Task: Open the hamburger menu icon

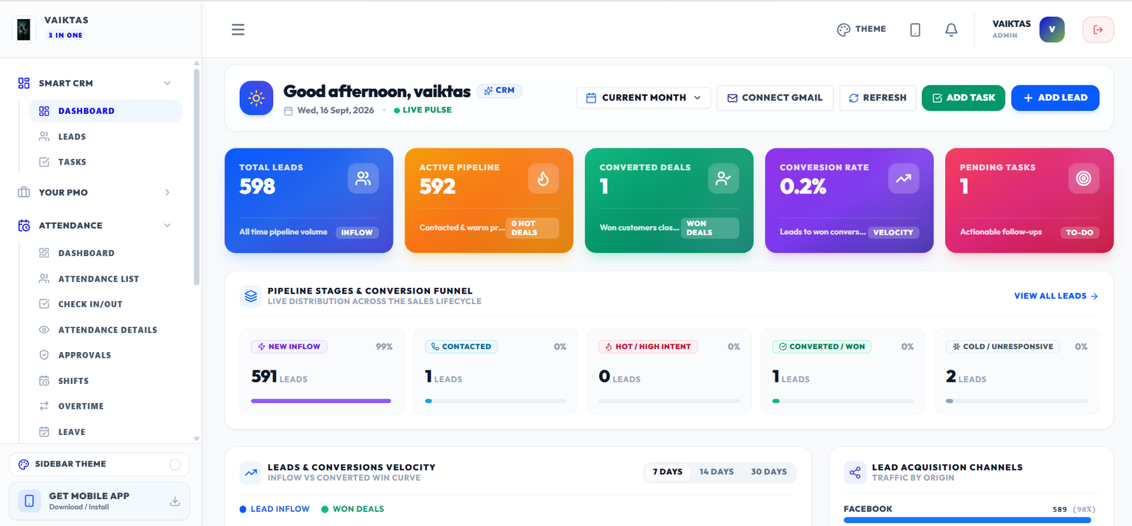Action: (x=238, y=30)
